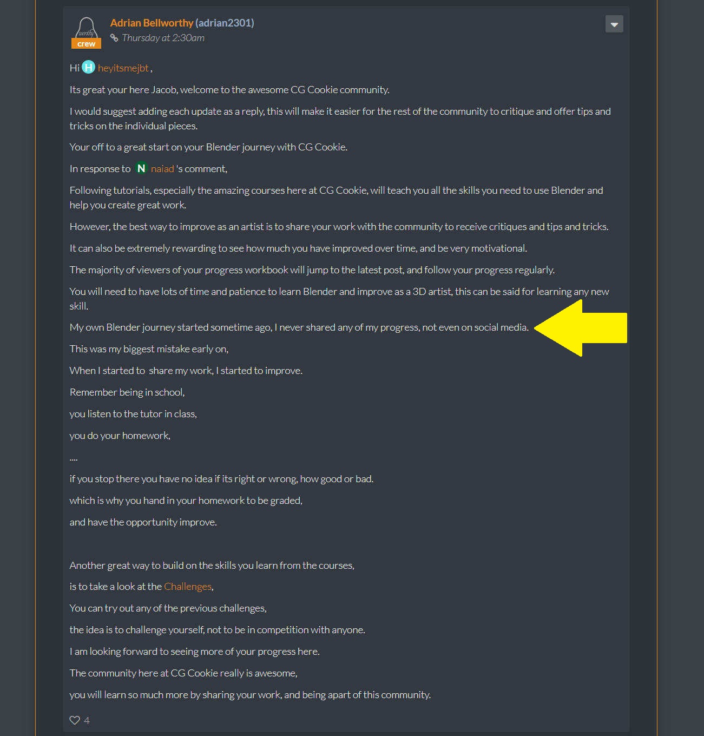Click the adrian2301 username

pos(225,23)
